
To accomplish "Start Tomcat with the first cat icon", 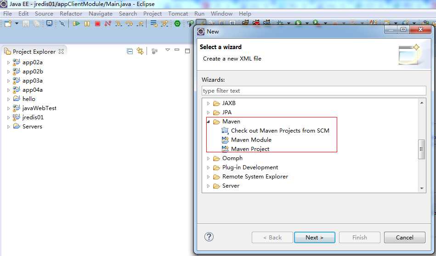I will point(245,22).
